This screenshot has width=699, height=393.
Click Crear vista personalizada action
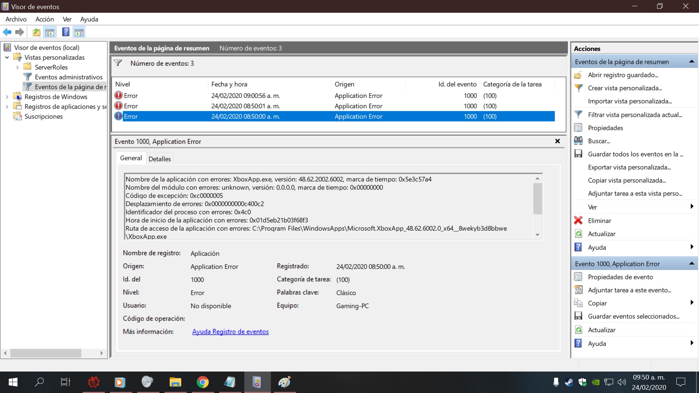point(625,88)
